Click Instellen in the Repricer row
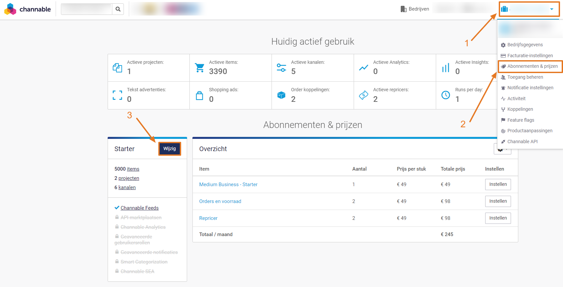This screenshot has width=563, height=287. click(x=498, y=218)
